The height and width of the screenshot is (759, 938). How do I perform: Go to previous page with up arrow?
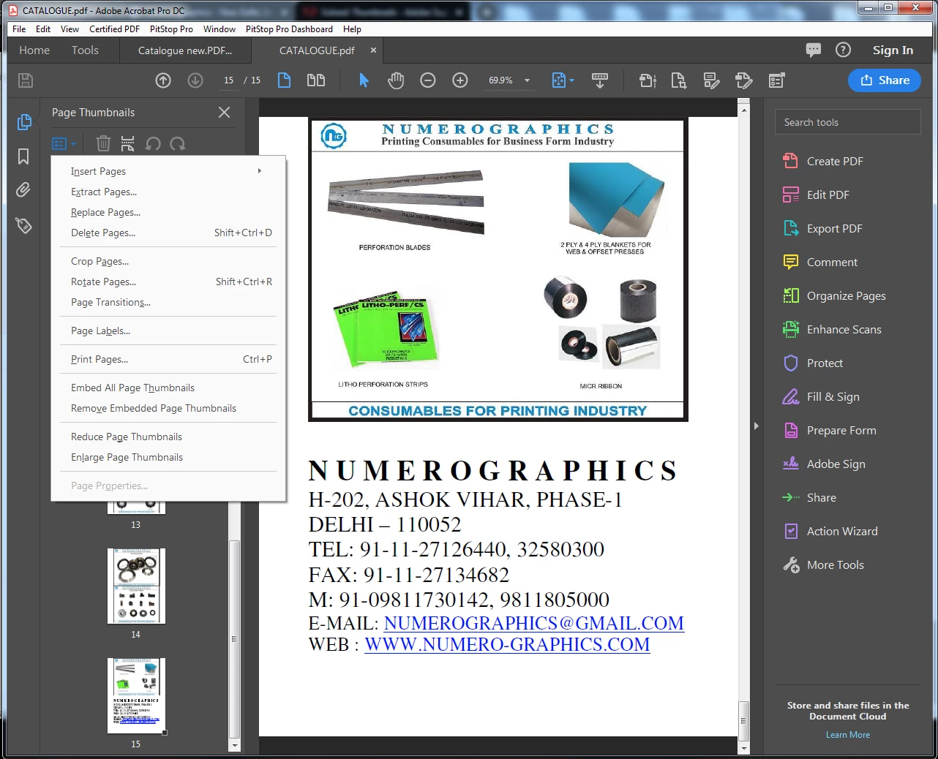(x=163, y=80)
